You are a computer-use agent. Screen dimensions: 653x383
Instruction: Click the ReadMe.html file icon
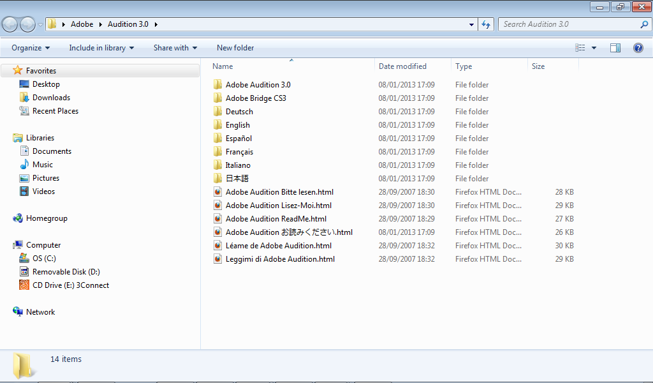[217, 219]
